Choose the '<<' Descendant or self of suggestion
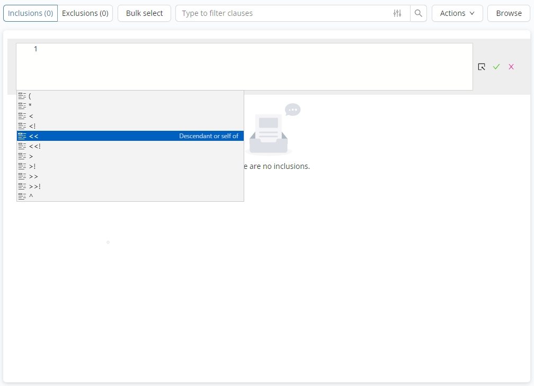Viewport: 534px width, 386px height. coord(130,136)
